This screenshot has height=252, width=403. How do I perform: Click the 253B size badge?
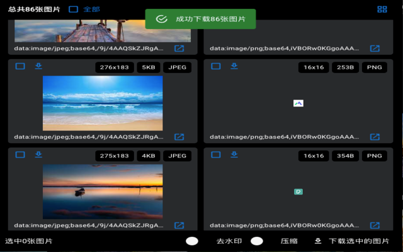pyautogui.click(x=345, y=67)
